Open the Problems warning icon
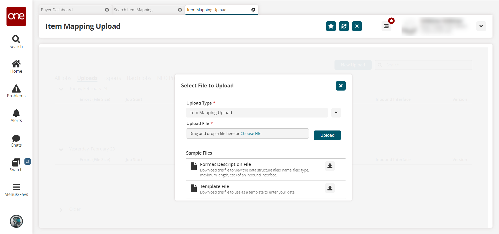 pos(16,89)
